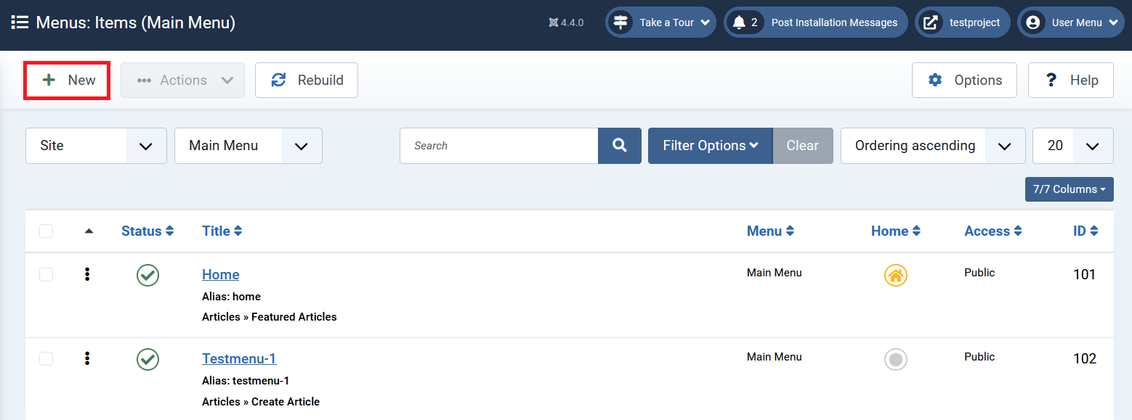Viewport: 1132px width, 420px height.
Task: Open the 20 items-per-page dropdown
Action: 1073,146
